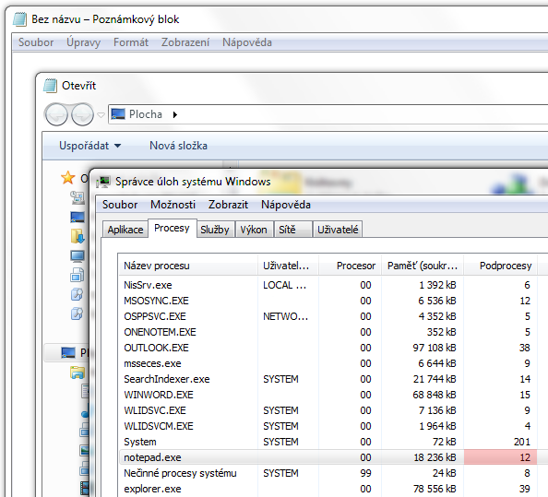Open the Libraries folder icon beneath the Plocha tree item

click(x=77, y=373)
